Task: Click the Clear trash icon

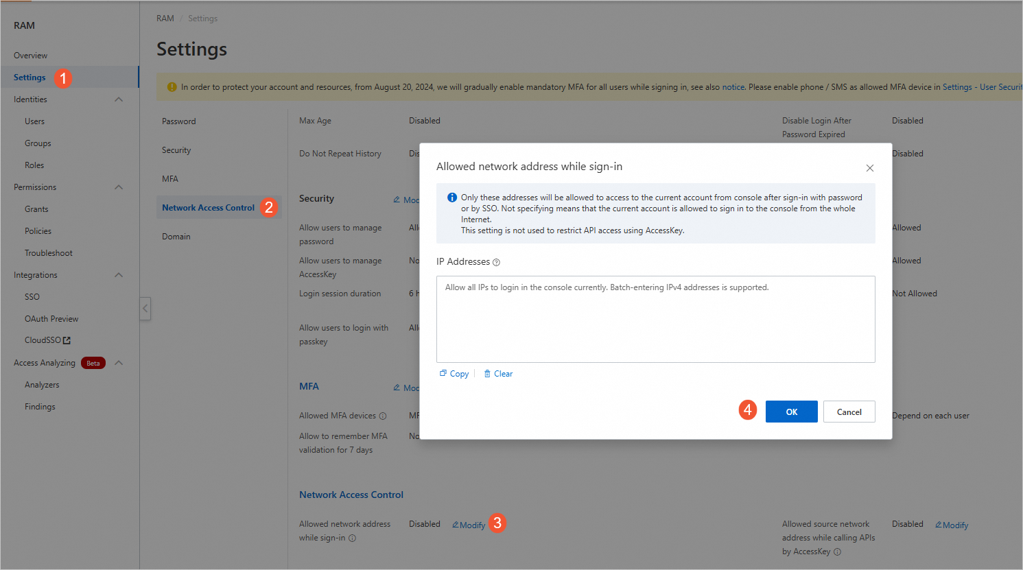Action: [x=487, y=374]
